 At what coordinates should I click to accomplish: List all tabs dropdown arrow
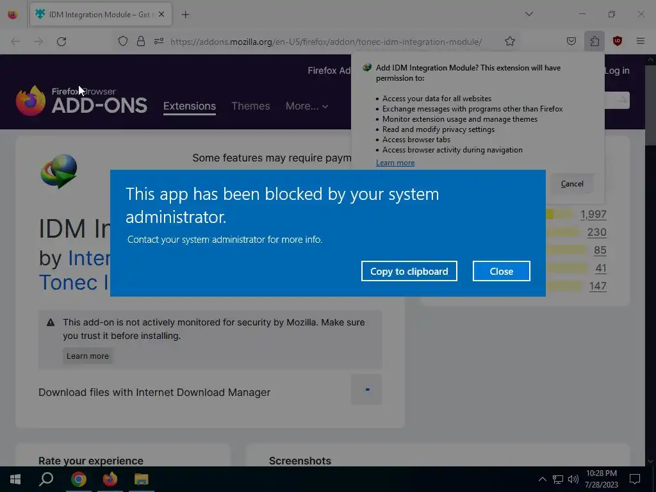[529, 14]
